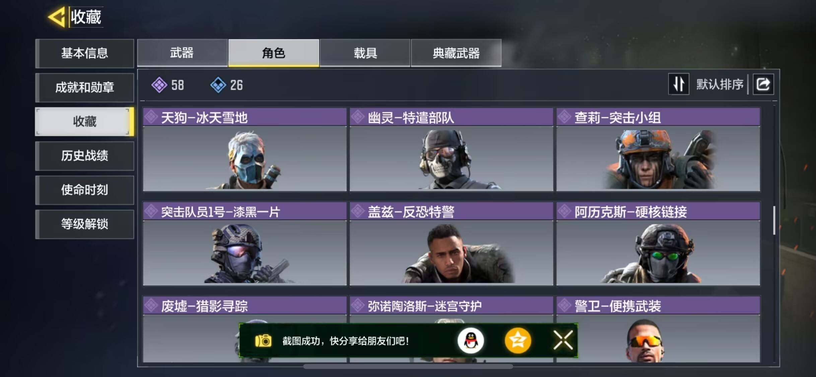Tap the sort order arrows icon
The height and width of the screenshot is (377, 816).
click(x=679, y=84)
